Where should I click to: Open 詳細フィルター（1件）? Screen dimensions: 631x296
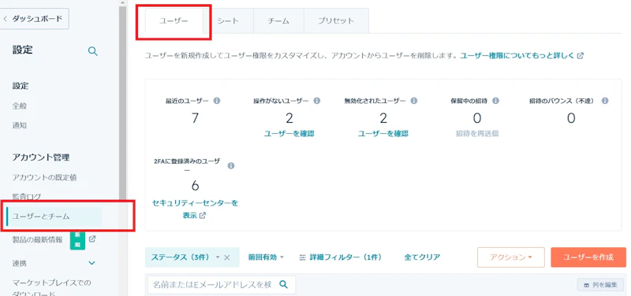341,257
